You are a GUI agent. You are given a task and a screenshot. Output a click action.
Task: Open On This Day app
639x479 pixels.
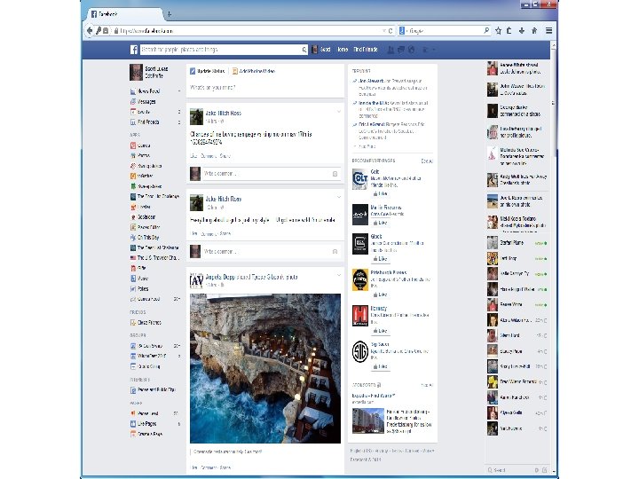(145, 238)
